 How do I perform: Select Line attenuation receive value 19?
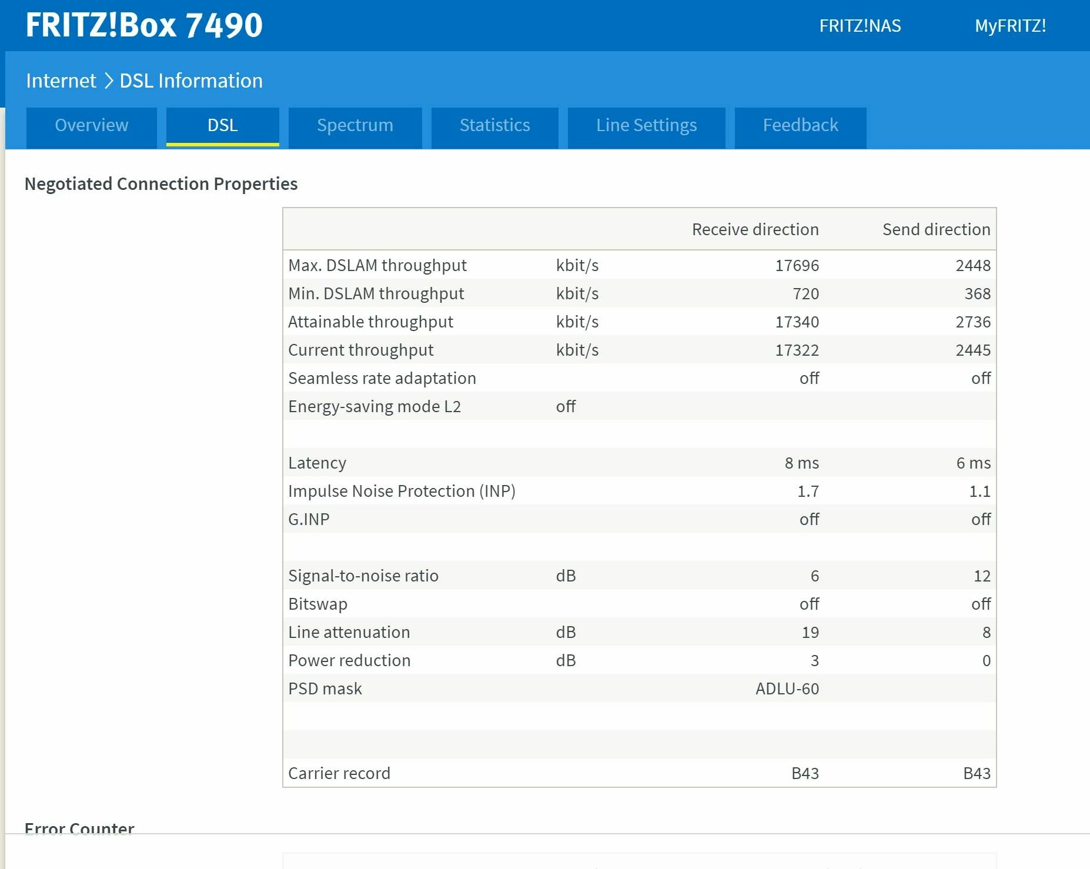coord(811,632)
